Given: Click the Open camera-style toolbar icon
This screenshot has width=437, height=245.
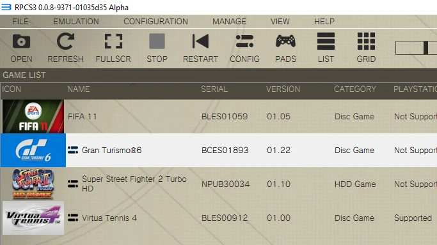Looking at the screenshot, I should (x=21, y=41).
